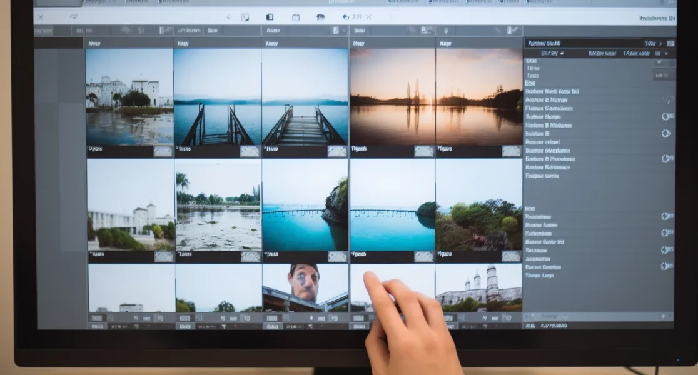Click the dark single-panel icon in top toolbar
Screen dimensions: 698x375
270,17
